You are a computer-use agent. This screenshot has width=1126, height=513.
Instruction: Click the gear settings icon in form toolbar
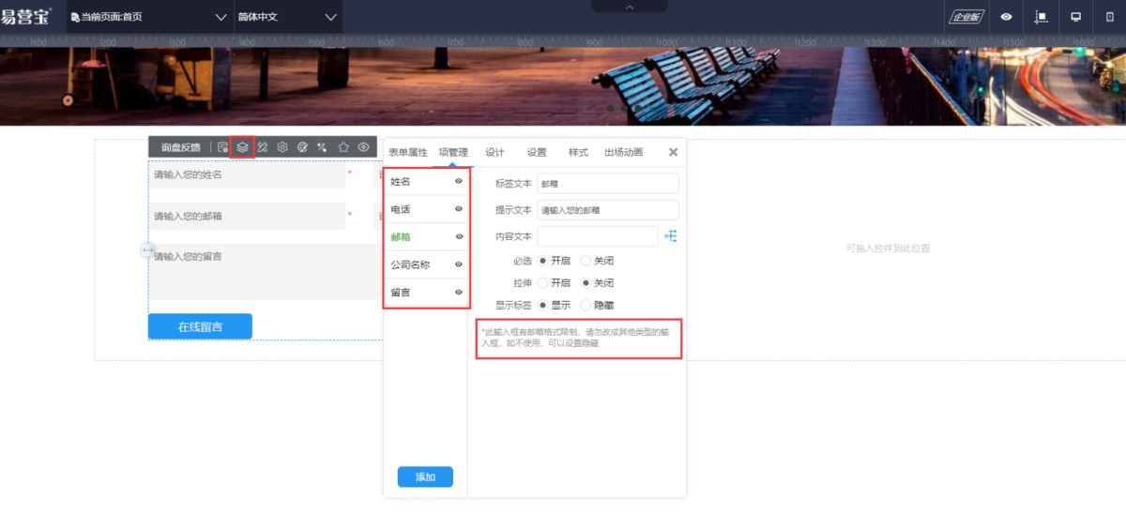click(281, 147)
